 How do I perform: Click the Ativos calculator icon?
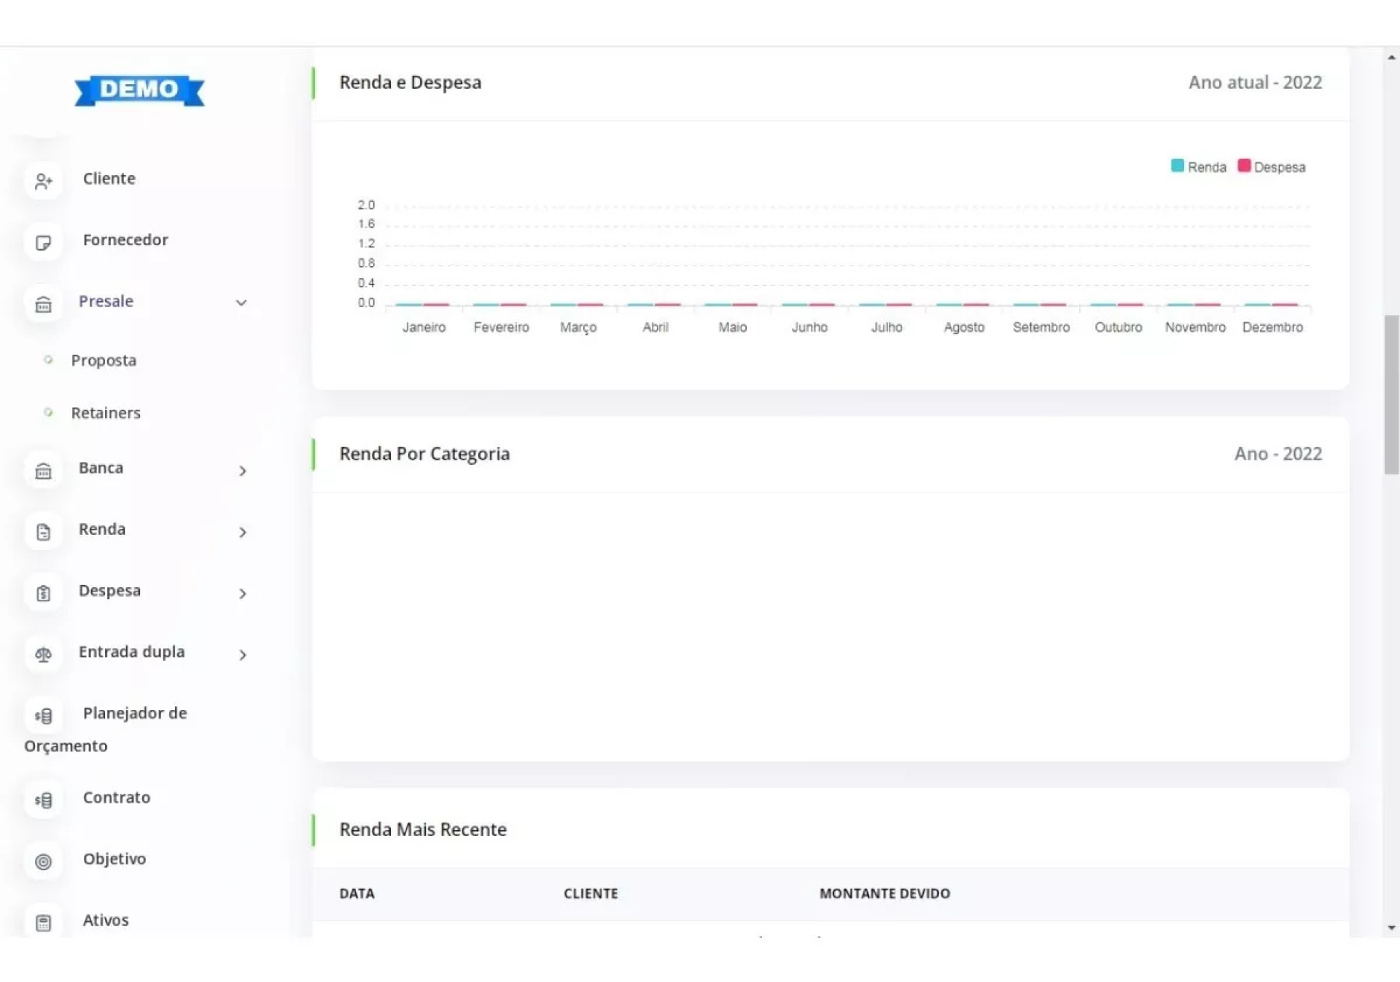(43, 923)
